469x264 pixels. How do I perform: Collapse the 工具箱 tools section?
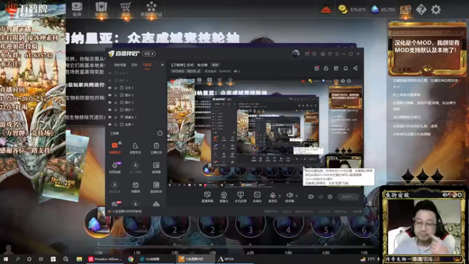(x=160, y=133)
